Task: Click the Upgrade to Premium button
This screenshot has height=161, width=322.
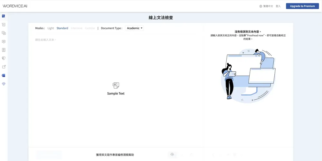Action: coord(302,6)
